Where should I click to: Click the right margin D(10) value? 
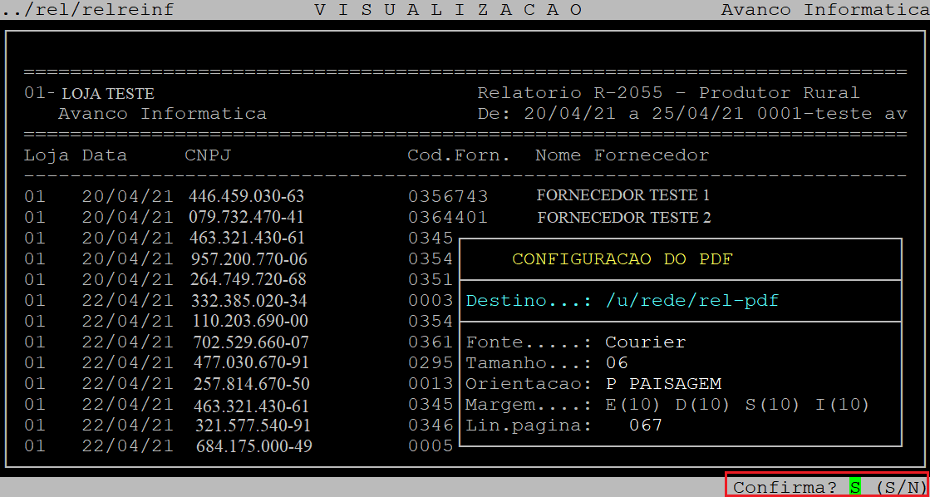pyautogui.click(x=701, y=405)
